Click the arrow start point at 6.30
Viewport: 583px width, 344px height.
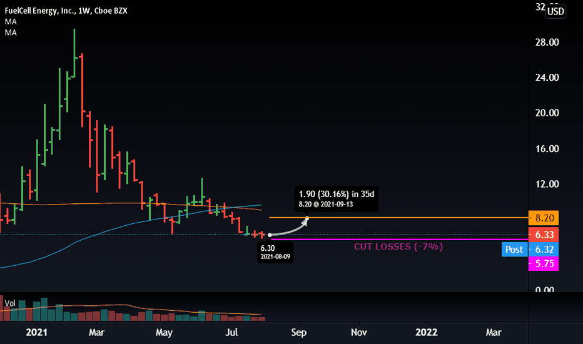click(270, 235)
